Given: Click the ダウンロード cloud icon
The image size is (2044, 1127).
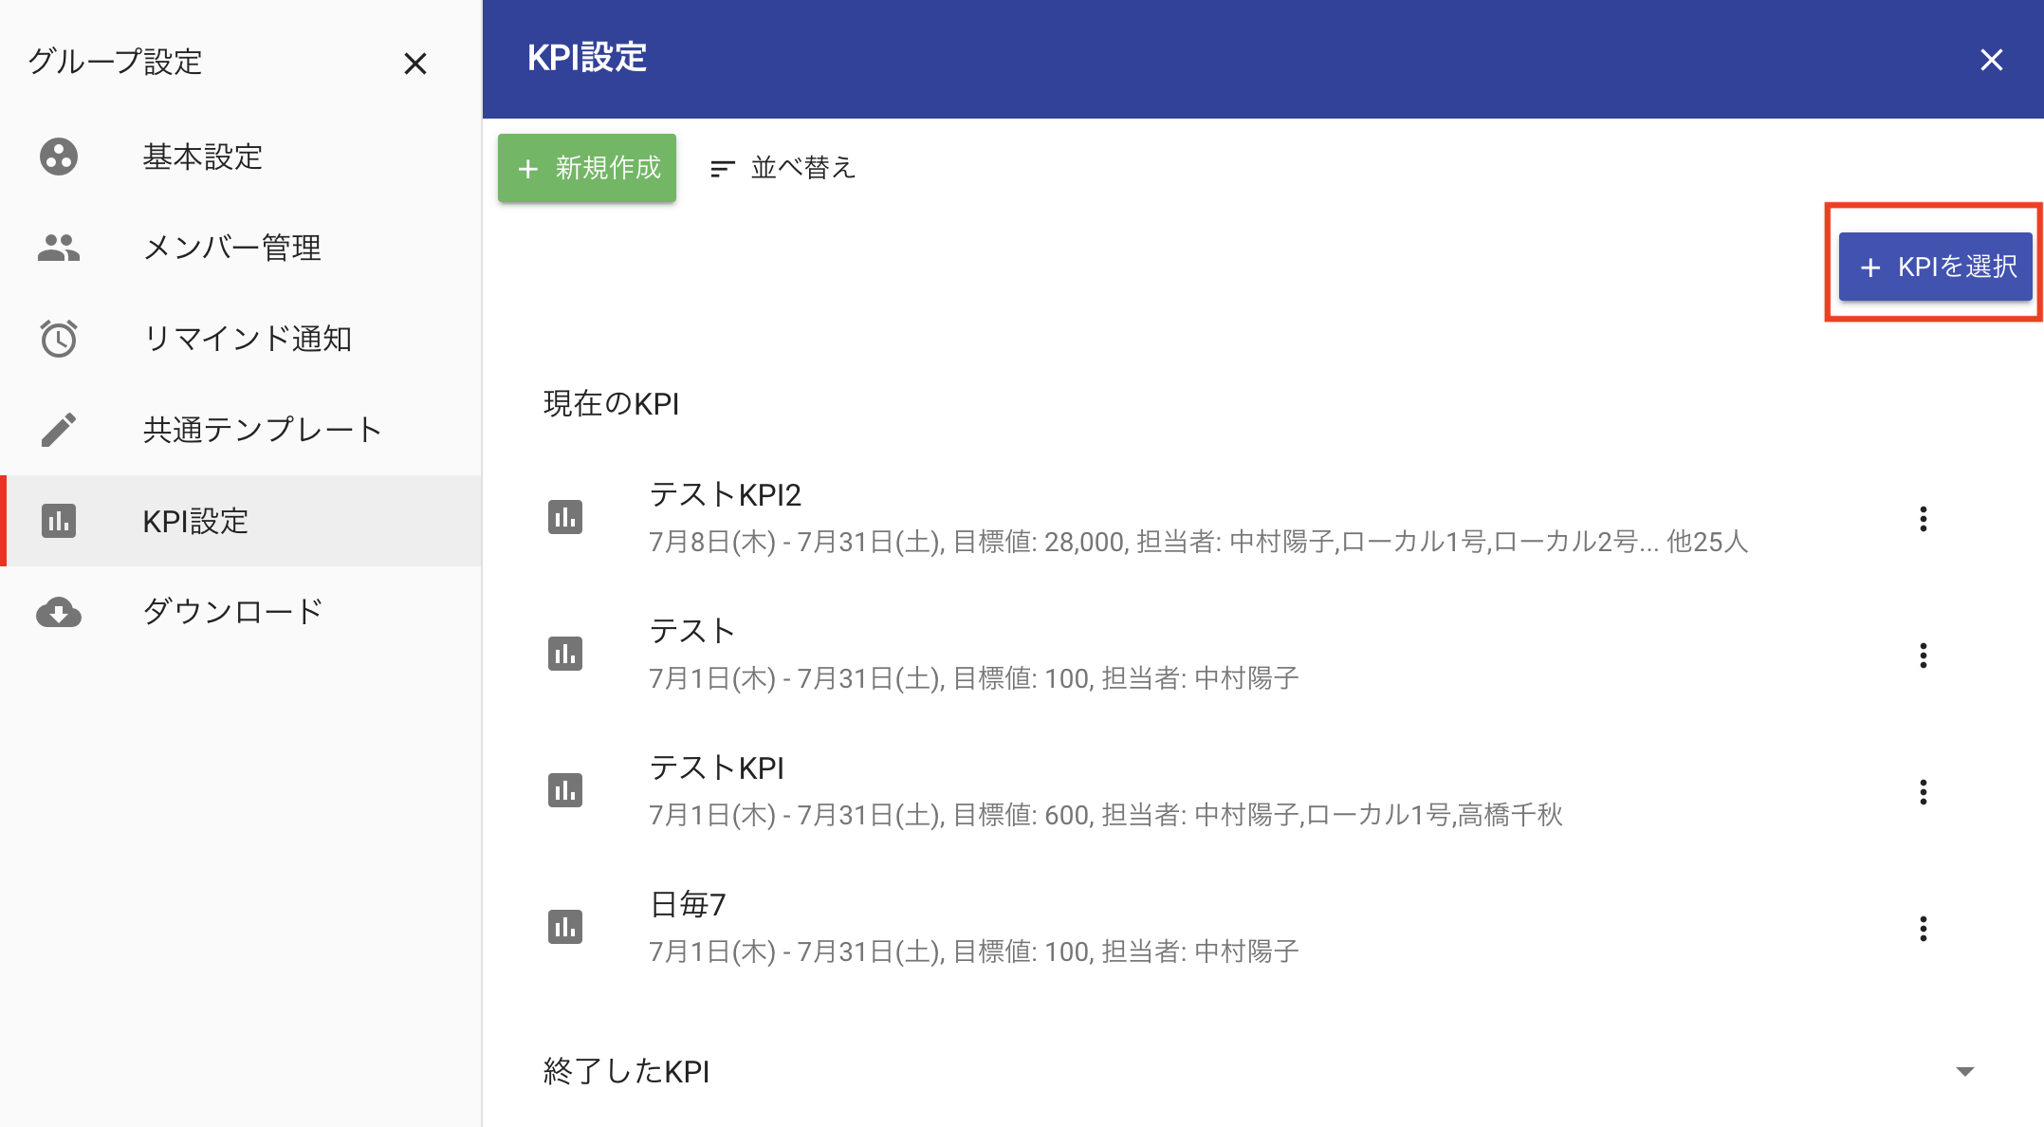Looking at the screenshot, I should tap(59, 612).
